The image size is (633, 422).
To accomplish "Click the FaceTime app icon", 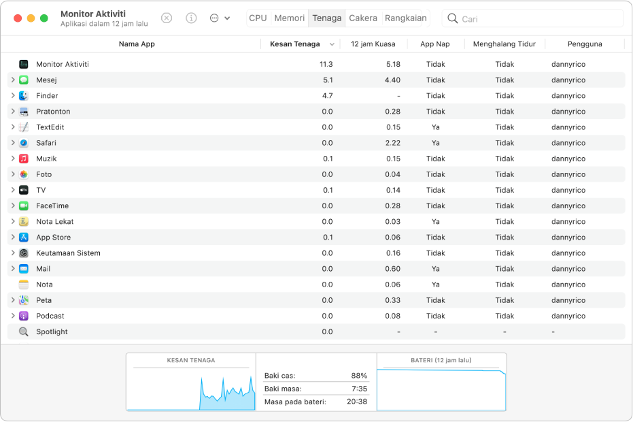I will (x=24, y=206).
